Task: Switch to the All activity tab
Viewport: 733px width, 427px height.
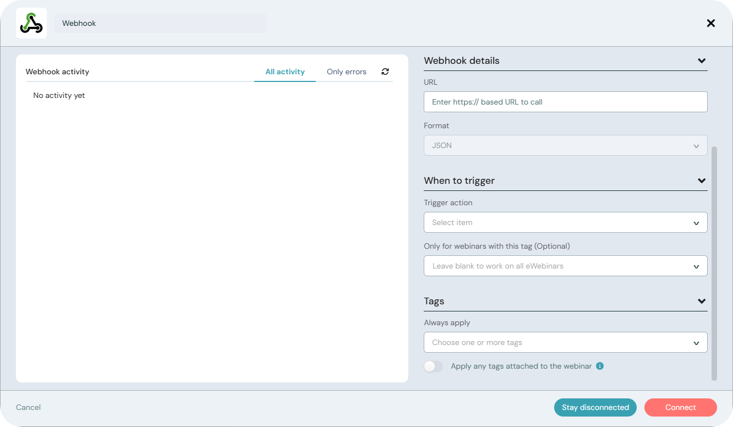Action: (285, 72)
